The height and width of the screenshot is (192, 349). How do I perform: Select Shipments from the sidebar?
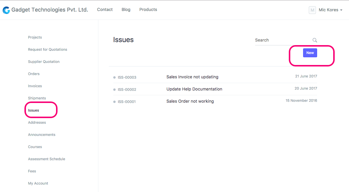37,98
